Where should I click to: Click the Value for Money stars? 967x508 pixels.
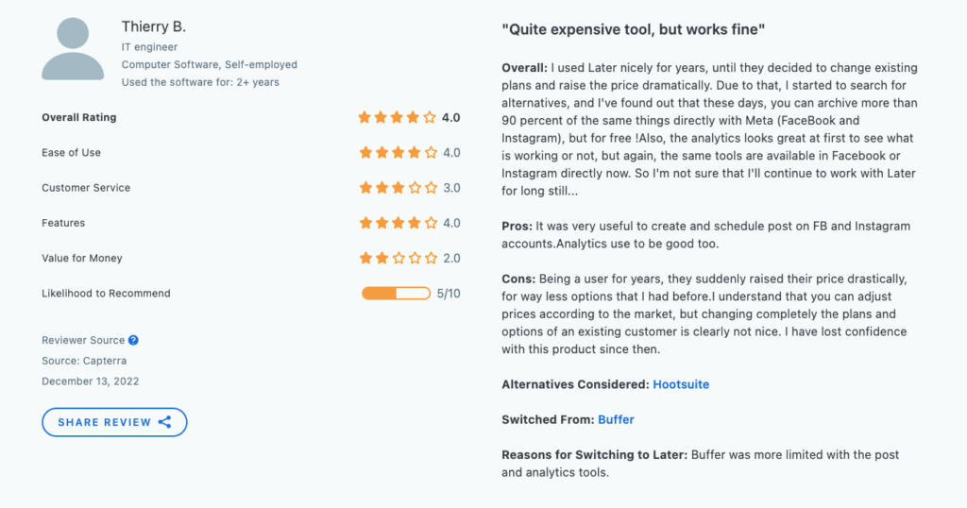pyautogui.click(x=398, y=258)
